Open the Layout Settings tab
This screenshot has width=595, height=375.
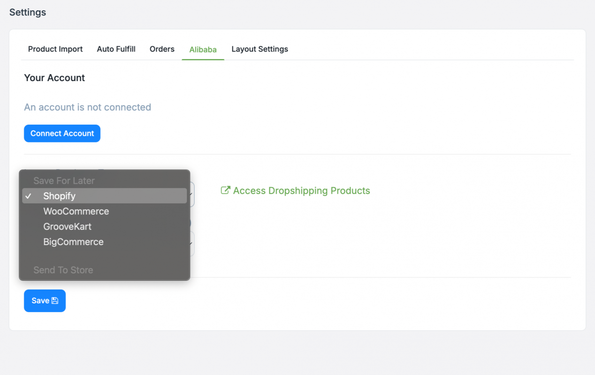click(260, 49)
